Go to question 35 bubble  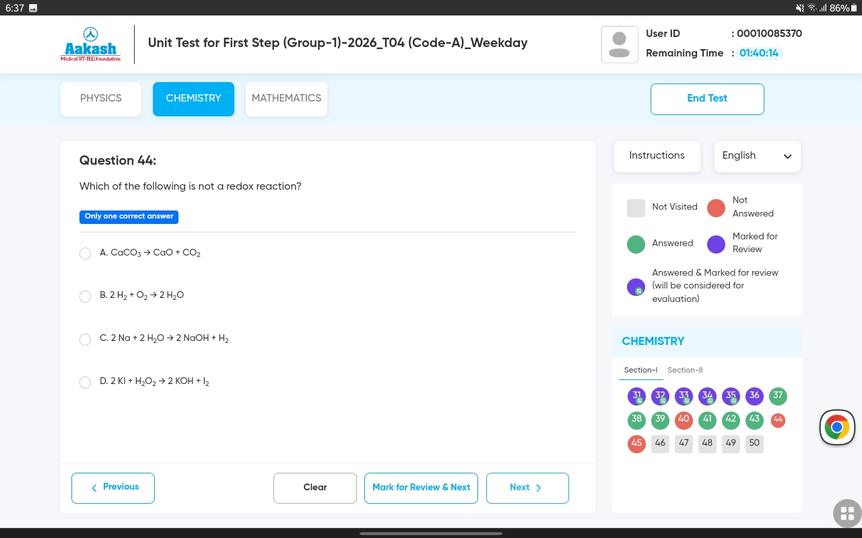731,396
